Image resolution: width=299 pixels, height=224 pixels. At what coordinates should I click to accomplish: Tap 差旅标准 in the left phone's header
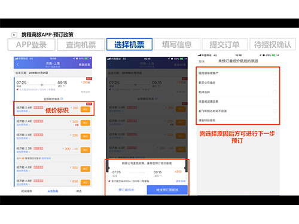tap(84, 65)
